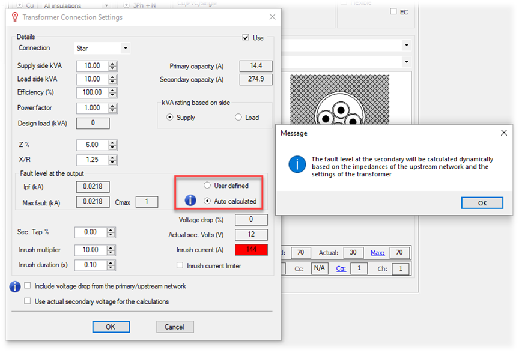
Task: Click the Load side kVA spinner arrows
Action: pos(113,79)
